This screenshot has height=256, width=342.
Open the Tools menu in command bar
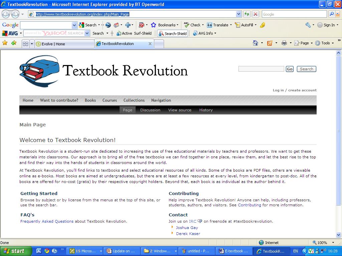pyautogui.click(x=324, y=43)
